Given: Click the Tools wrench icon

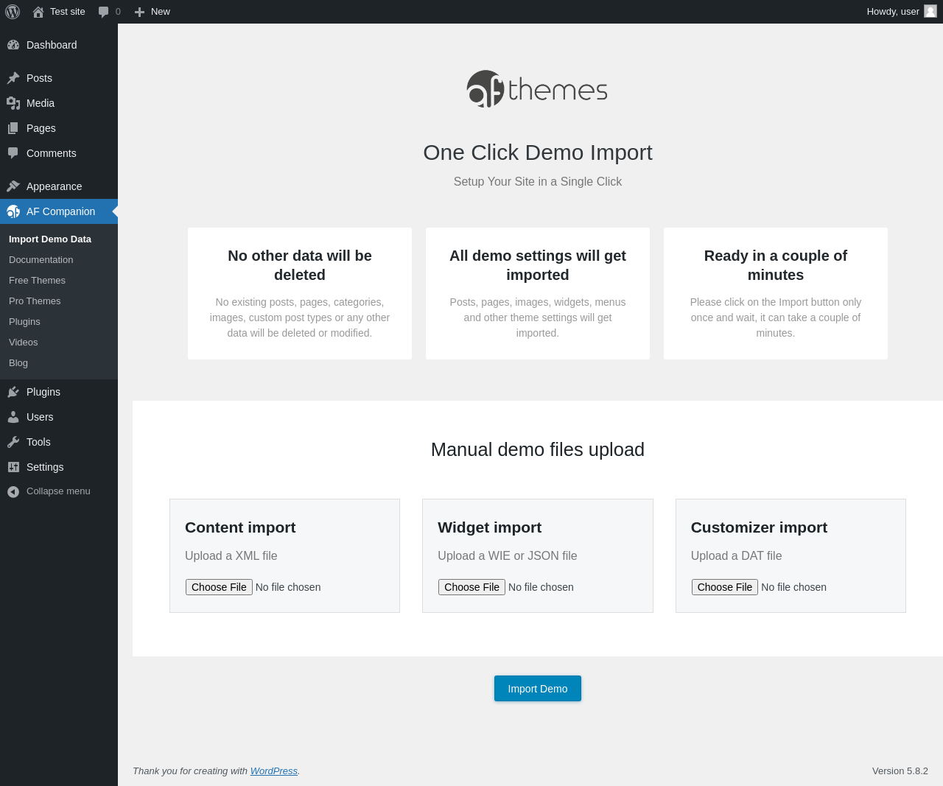Looking at the screenshot, I should (13, 442).
